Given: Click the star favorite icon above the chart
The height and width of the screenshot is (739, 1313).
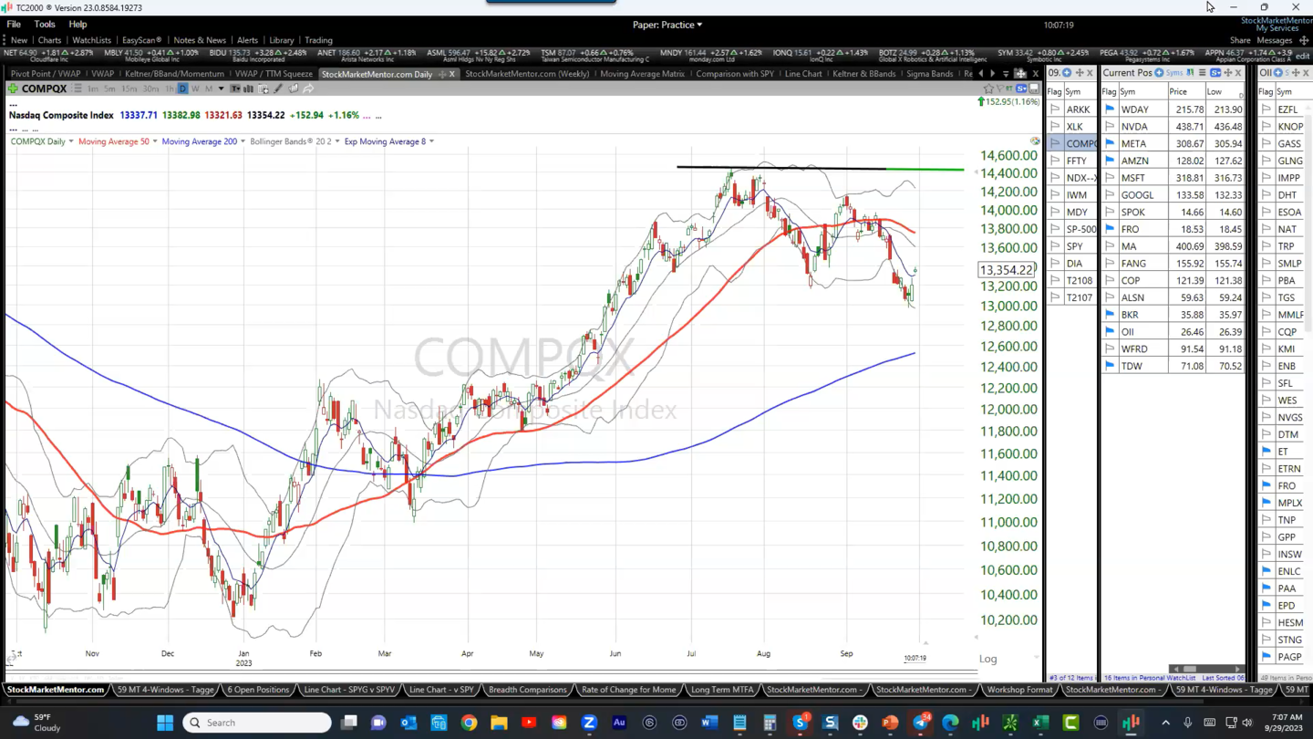Looking at the screenshot, I should pyautogui.click(x=988, y=88).
